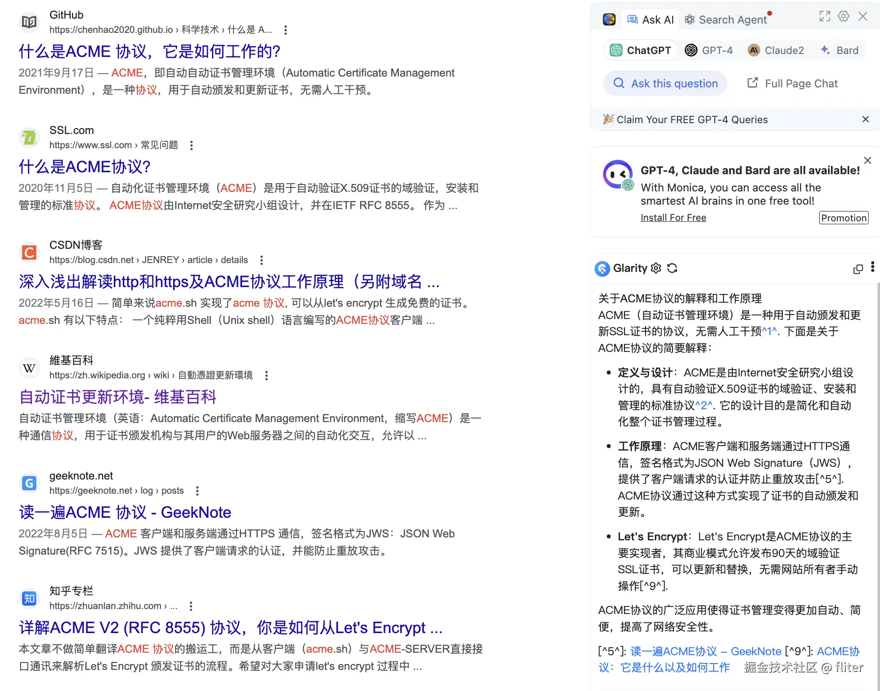Select the Claude2 model tab
The image size is (880, 691).
click(776, 50)
